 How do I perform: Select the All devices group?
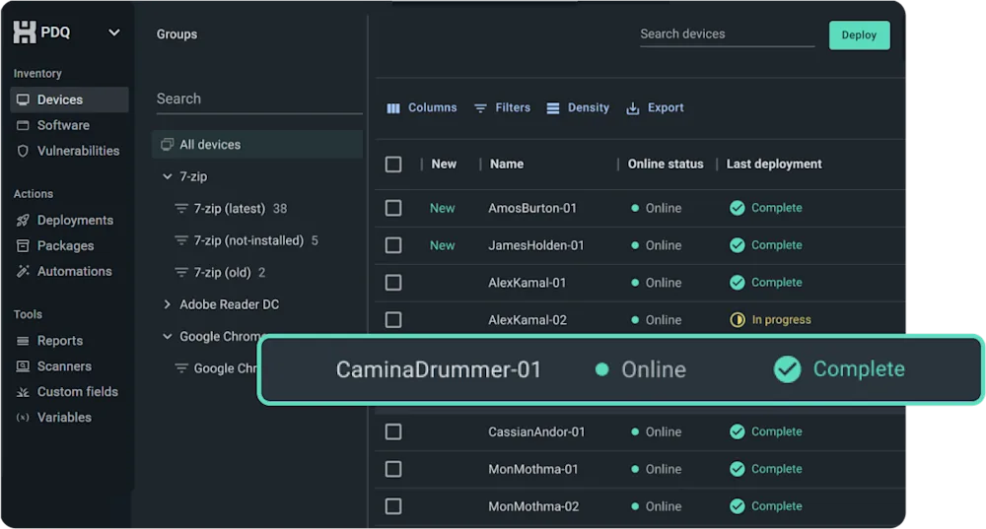(x=257, y=145)
